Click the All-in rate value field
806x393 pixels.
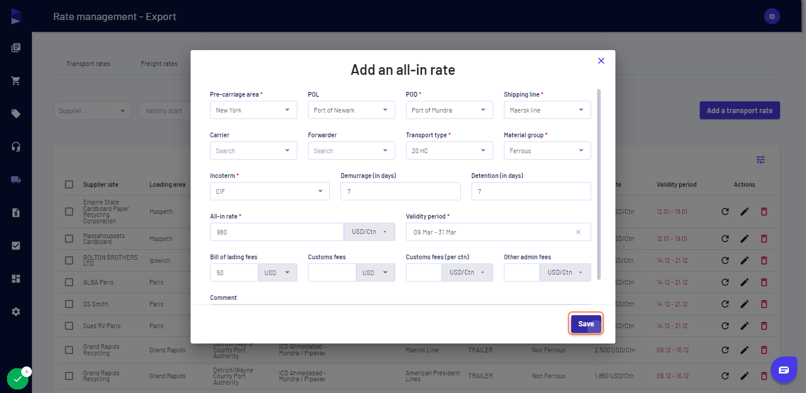(277, 232)
